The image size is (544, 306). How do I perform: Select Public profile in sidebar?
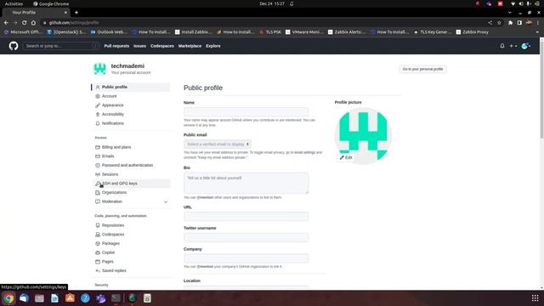coord(132,87)
